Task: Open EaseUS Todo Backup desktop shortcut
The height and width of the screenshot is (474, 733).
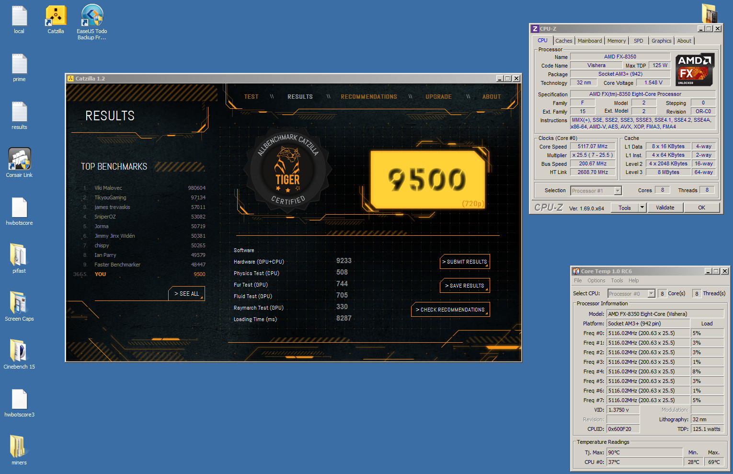Action: [x=92, y=22]
